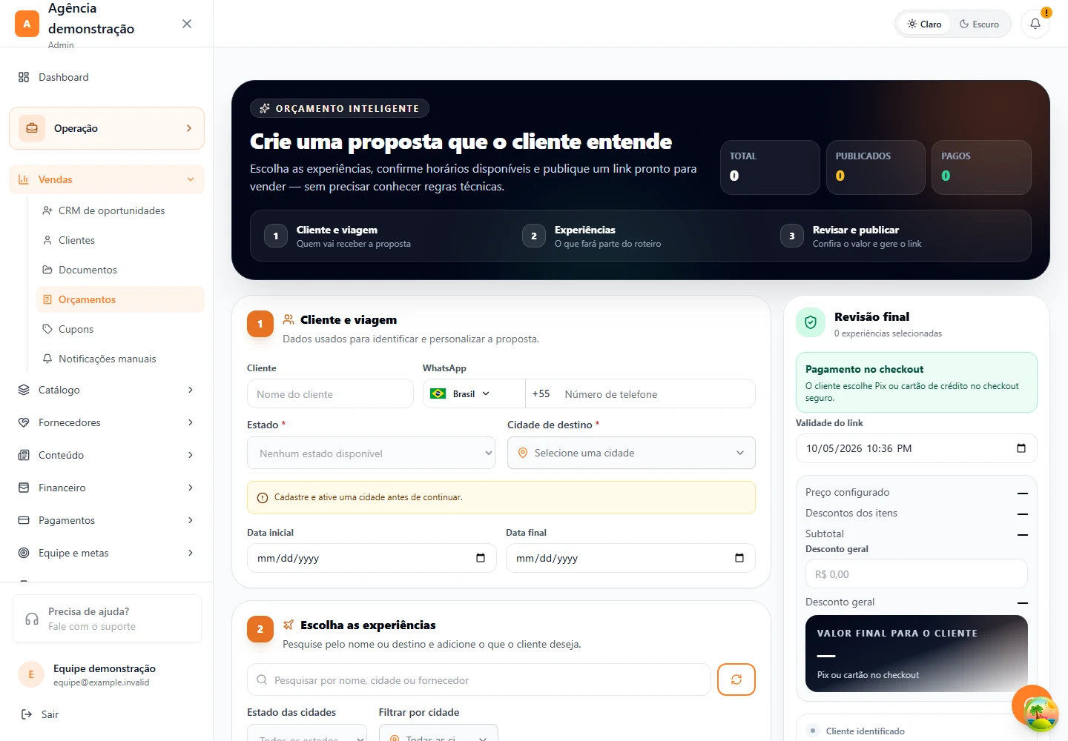The image size is (1068, 741).
Task: Click the Fornecedores handshake icon
Action: pos(24,422)
